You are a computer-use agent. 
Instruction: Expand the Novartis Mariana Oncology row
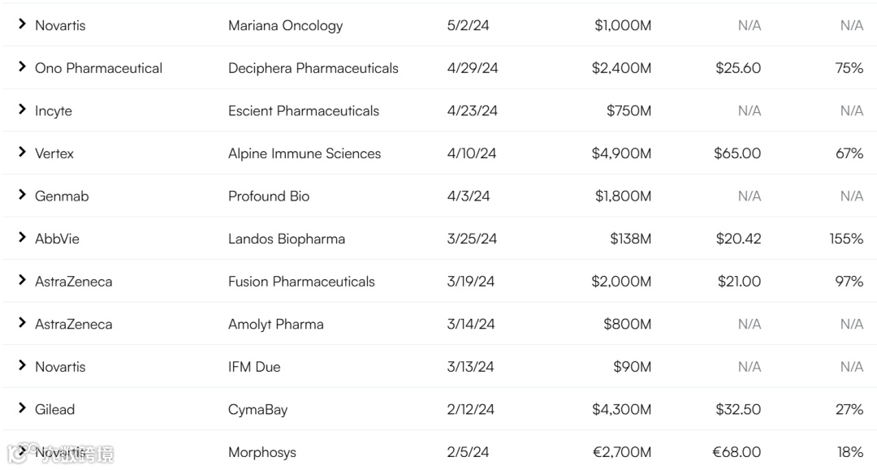22,25
